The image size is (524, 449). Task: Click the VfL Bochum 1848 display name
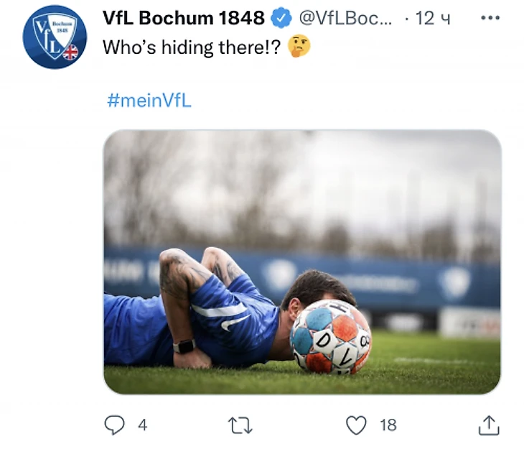coord(184,19)
